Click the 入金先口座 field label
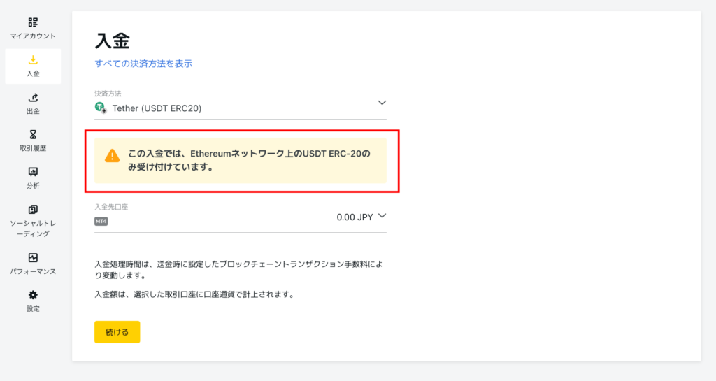Image resolution: width=716 pixels, height=381 pixels. pyautogui.click(x=111, y=207)
